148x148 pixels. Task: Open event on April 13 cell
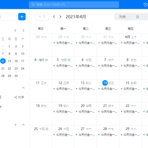(86, 89)
